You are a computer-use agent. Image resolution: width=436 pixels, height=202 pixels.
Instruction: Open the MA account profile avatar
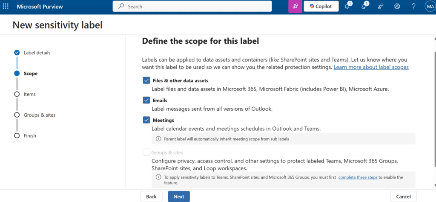429,6
